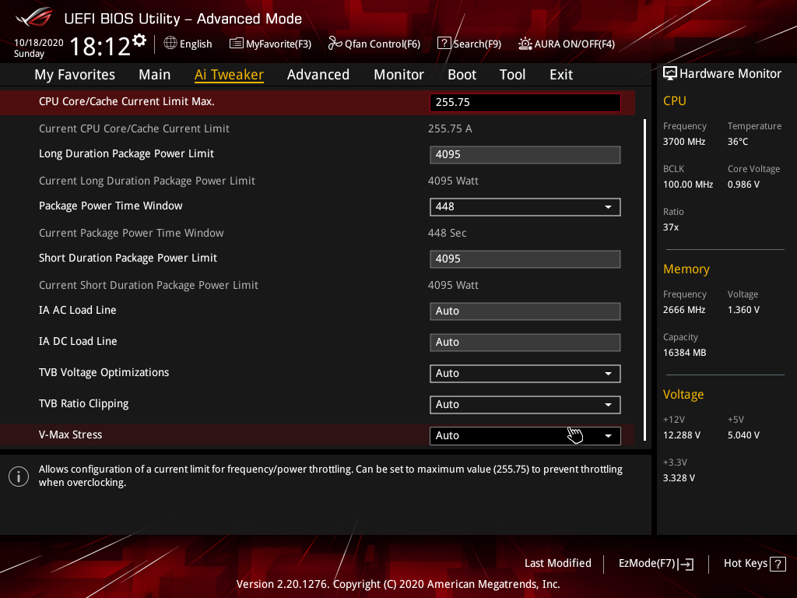Expand TVB Voltage Optimizations dropdown arrow
This screenshot has width=797, height=598.
pos(608,374)
